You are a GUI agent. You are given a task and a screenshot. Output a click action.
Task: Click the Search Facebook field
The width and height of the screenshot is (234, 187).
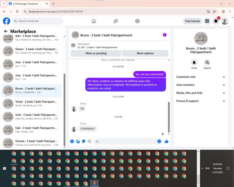(37, 21)
